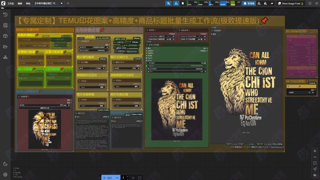This screenshot has width=320, height=180.
Task: Click the 选择文件上传 upload button
Action: (x=45, y=108)
